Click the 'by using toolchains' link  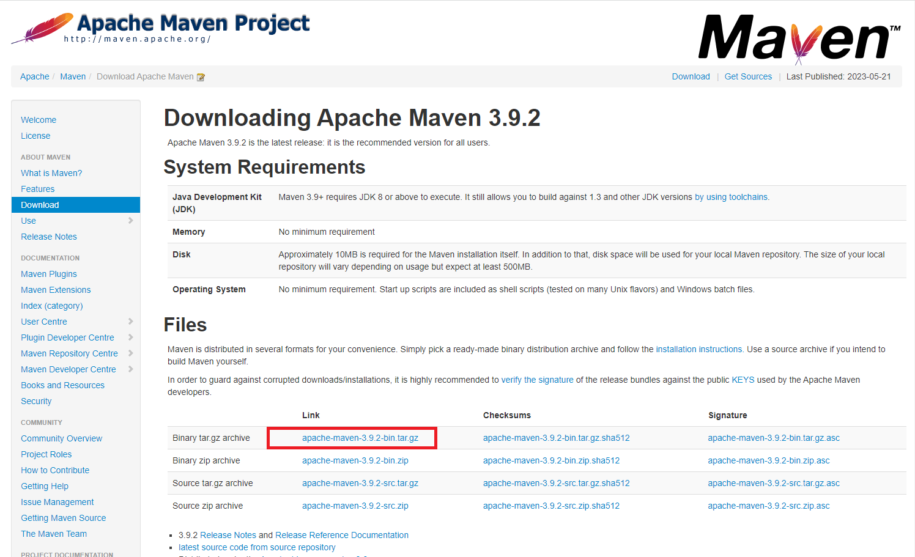pyautogui.click(x=732, y=197)
